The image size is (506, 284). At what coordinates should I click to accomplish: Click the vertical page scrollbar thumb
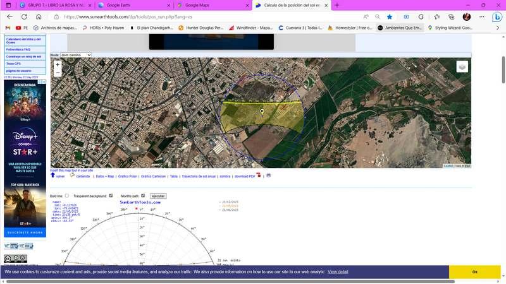[x=503, y=69]
